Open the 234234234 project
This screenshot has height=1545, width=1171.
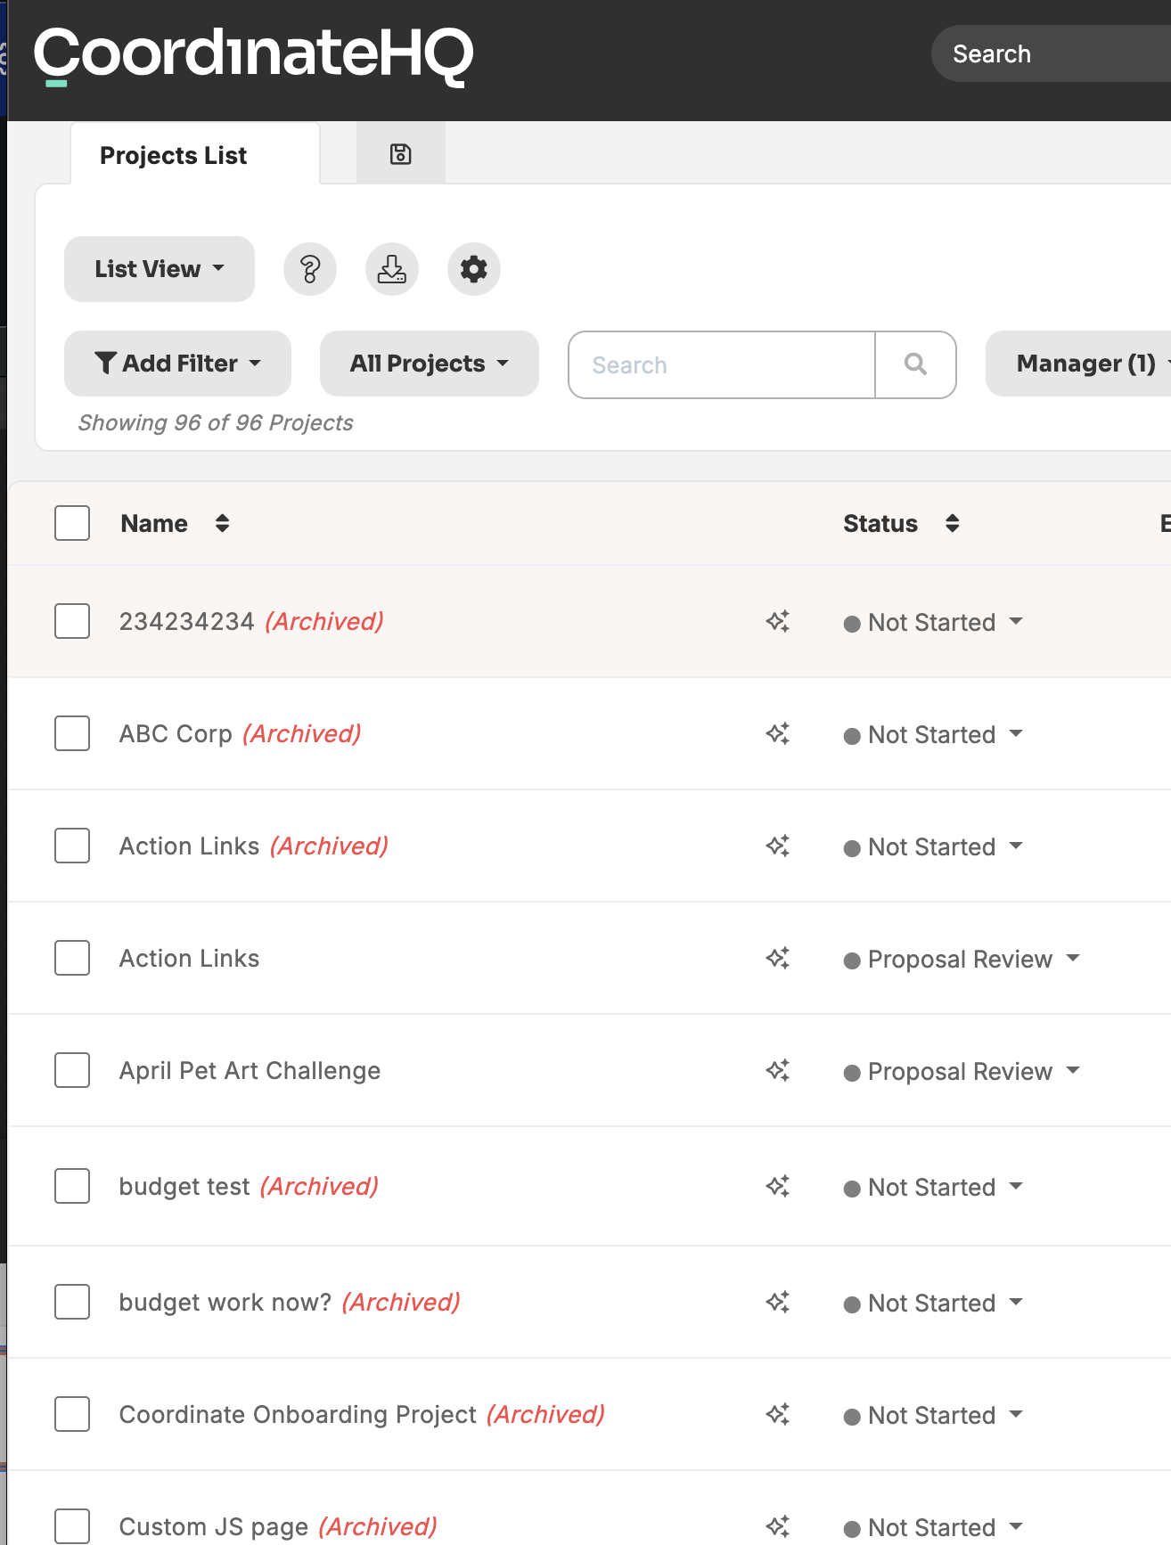click(187, 621)
